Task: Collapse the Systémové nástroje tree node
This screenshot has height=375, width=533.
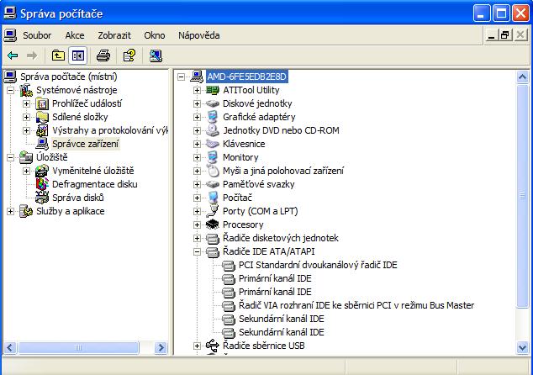Action: (x=11, y=90)
